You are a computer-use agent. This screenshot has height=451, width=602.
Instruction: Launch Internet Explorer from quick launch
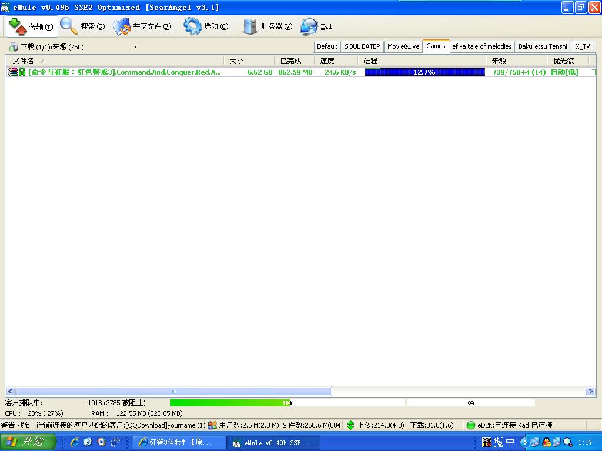(75, 442)
